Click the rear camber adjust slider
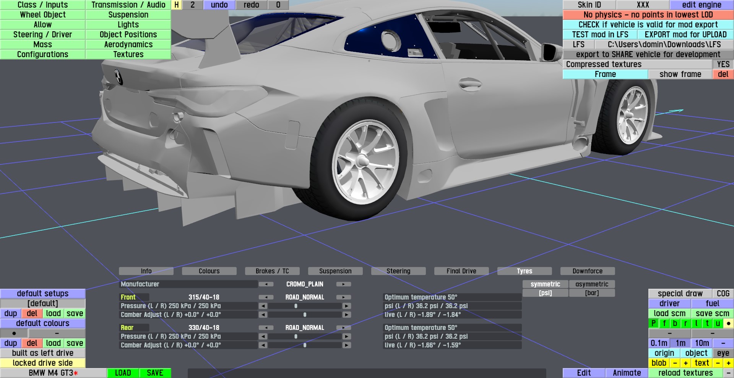 (x=305, y=345)
